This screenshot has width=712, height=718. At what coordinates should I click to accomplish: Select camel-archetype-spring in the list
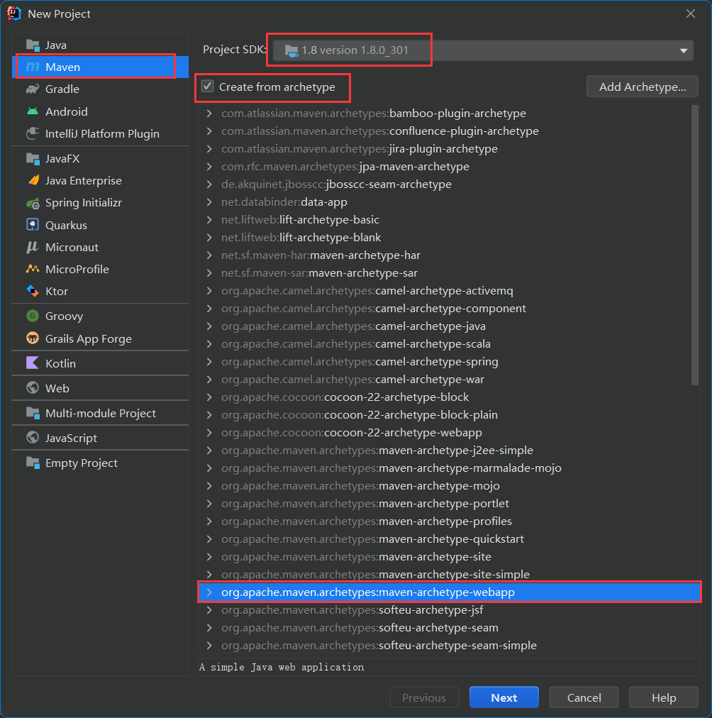coord(436,362)
